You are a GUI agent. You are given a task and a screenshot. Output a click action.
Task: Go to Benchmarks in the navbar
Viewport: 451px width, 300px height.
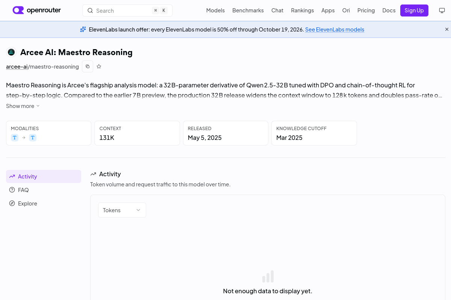[x=248, y=10]
